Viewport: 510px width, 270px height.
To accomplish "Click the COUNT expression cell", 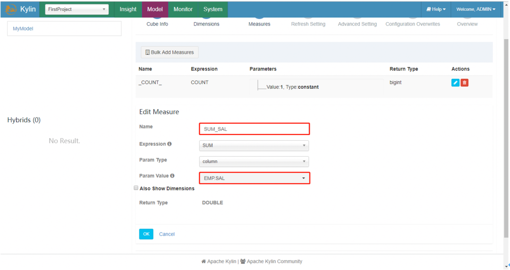I will 199,82.
